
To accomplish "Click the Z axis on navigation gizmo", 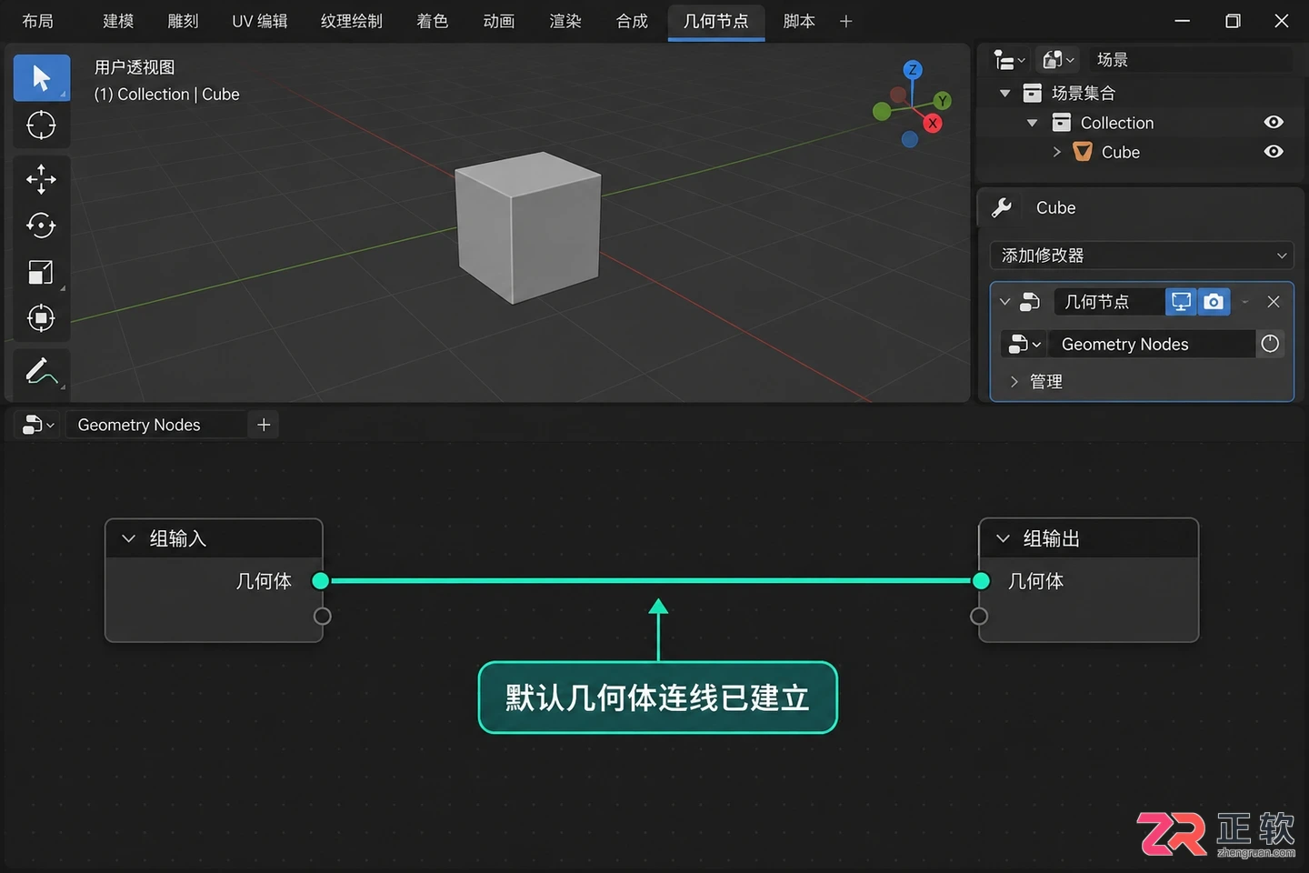I will (913, 70).
